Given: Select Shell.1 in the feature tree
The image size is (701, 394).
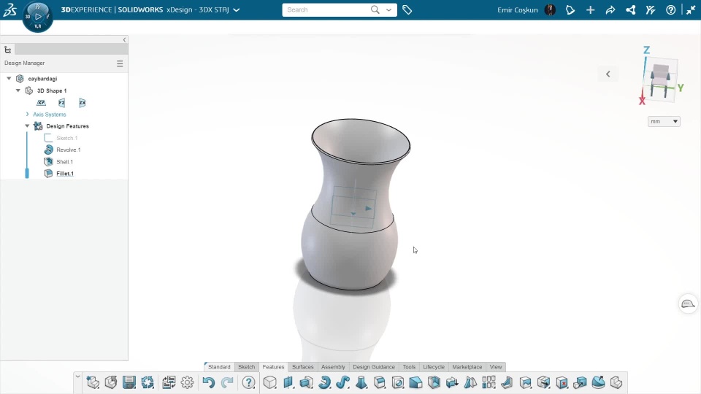Looking at the screenshot, I should click(64, 162).
